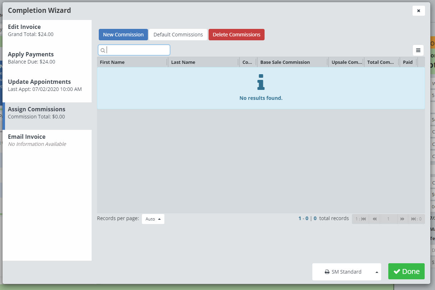Click the hamburger grid menu icon

[418, 50]
